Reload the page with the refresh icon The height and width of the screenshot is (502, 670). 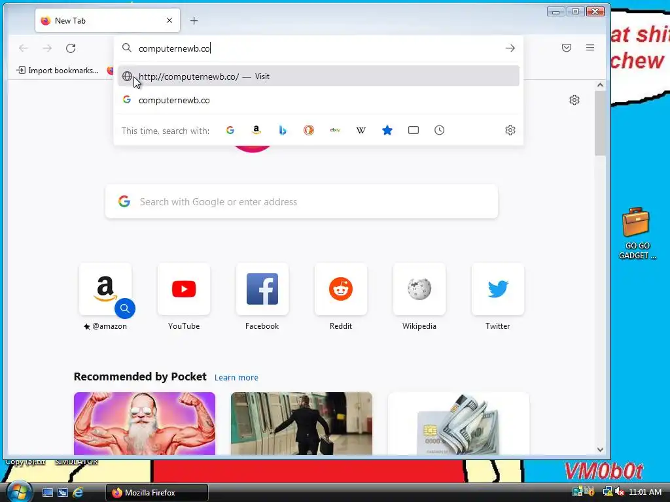coord(71,48)
